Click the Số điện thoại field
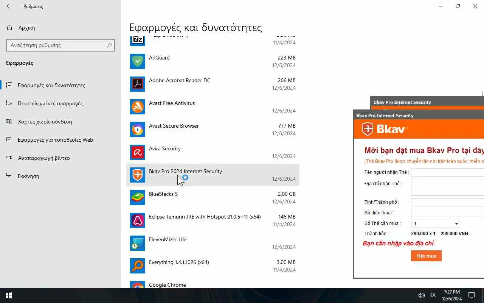Viewport: 484px width, 303px height. pos(447,213)
